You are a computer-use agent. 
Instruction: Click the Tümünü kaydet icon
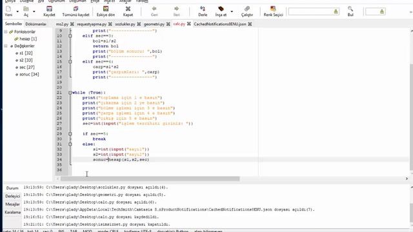(x=76, y=9)
